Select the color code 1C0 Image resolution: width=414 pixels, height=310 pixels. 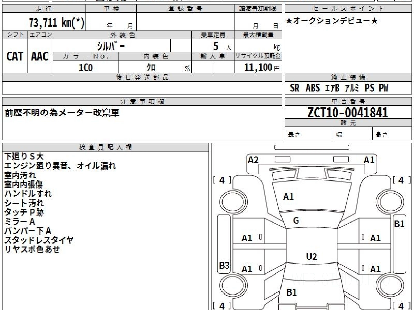(x=86, y=68)
